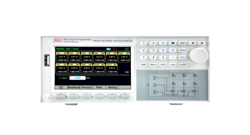Screen dimensions: 250x135
Task: Click the front panel USB port
Action: [47, 60]
